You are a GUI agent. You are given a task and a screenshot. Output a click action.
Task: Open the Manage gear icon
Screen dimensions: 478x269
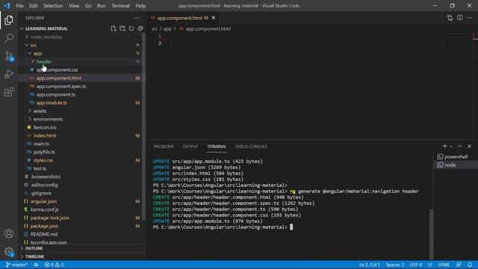(9, 252)
